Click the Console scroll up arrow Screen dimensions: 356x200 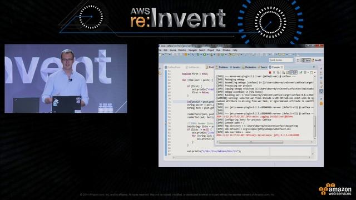click(315, 77)
